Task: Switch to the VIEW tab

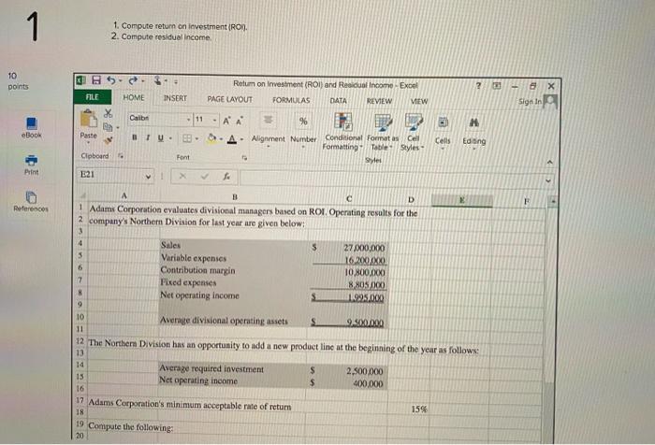Action: pyautogui.click(x=419, y=102)
